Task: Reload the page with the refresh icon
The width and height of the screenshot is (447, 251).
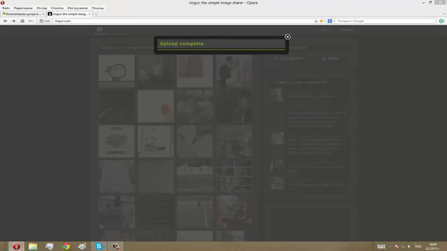Action: 22,21
